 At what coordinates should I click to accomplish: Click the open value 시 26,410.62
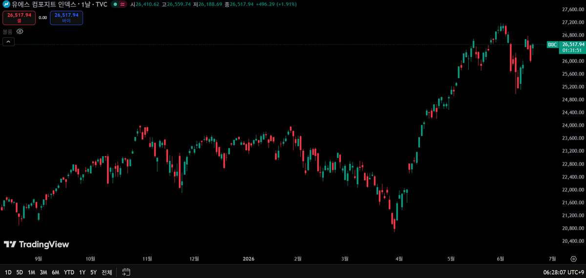pos(146,4)
